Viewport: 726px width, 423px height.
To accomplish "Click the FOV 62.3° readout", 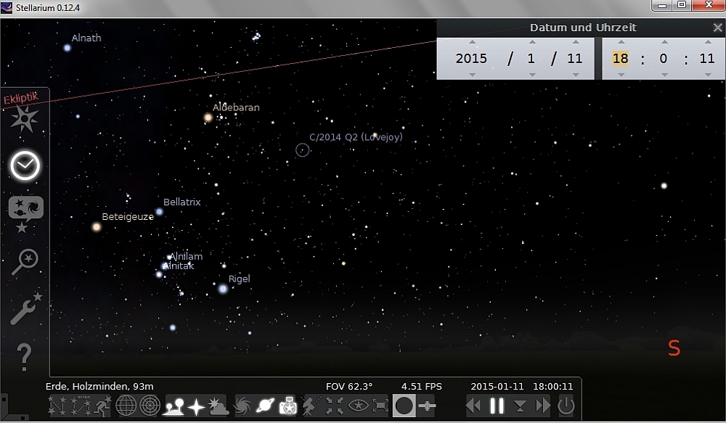I will (349, 387).
